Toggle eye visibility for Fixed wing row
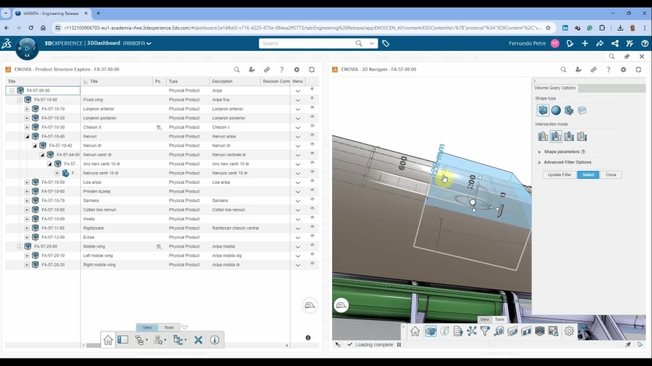The image size is (652, 366). 312,98
